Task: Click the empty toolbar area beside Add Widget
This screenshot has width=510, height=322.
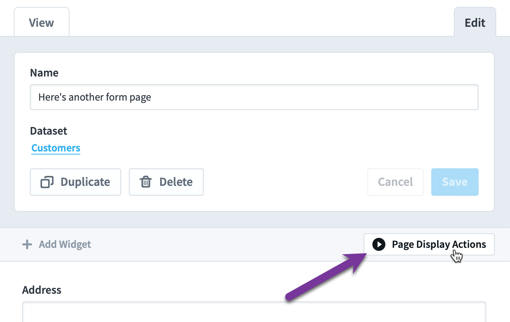Action: (x=227, y=244)
